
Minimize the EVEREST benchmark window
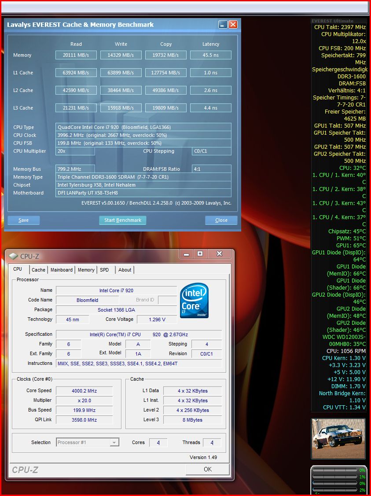[x=223, y=24]
